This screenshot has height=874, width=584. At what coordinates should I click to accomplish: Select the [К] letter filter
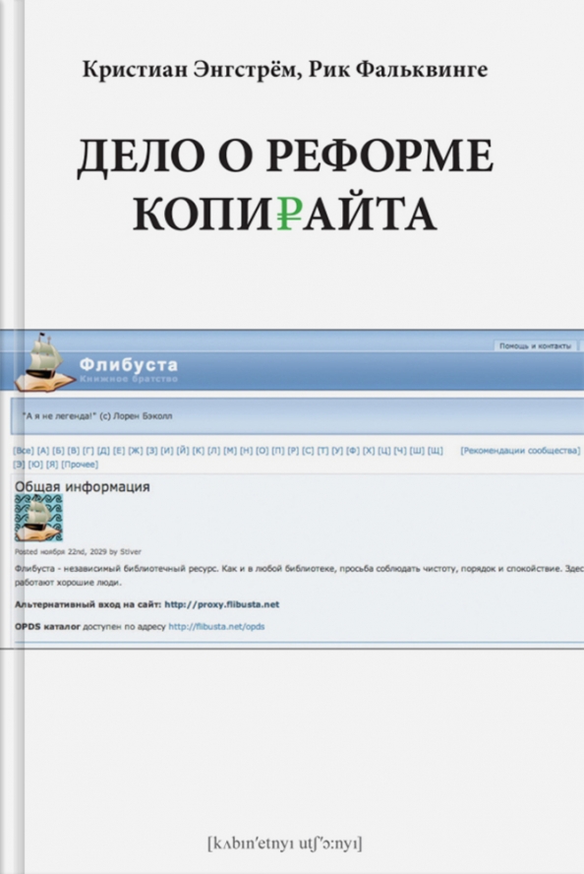pyautogui.click(x=199, y=451)
